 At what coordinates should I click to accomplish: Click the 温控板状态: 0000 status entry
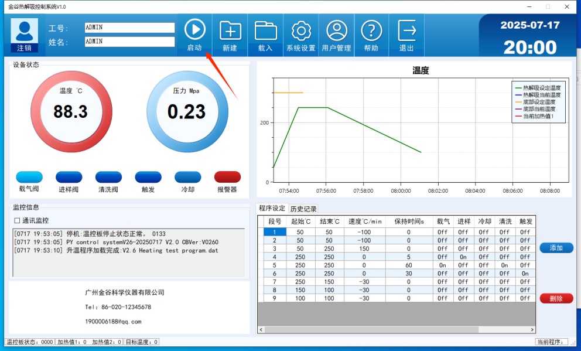coord(30,342)
